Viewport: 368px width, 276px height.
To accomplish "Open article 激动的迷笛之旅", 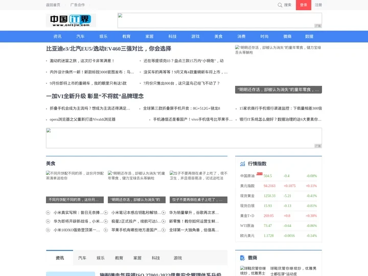I will 82,61.
